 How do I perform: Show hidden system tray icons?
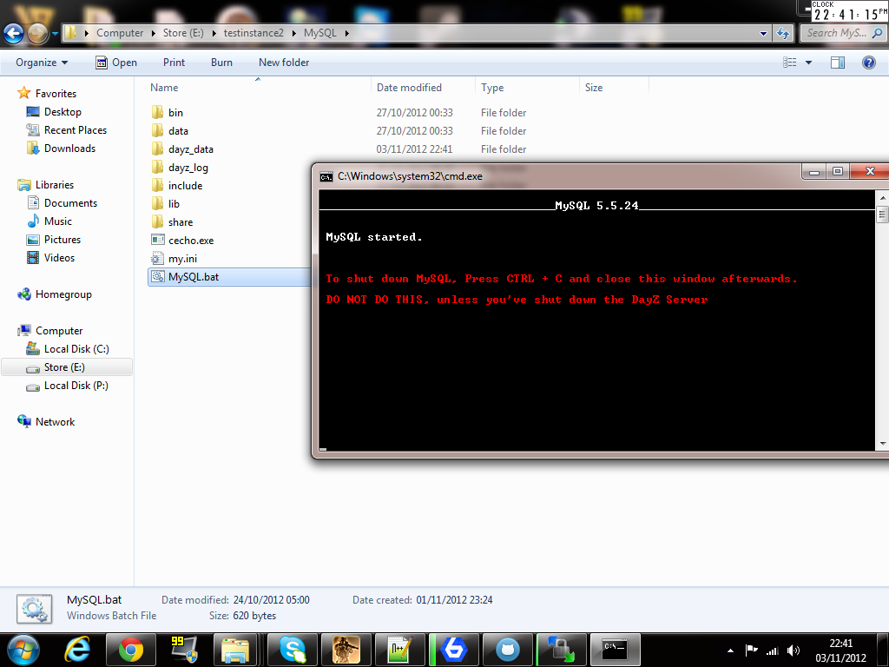730,651
